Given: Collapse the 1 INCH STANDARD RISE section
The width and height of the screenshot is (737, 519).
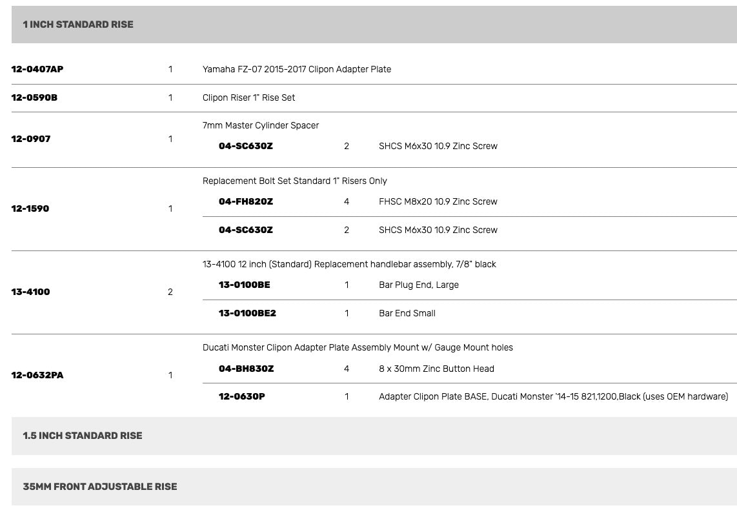Looking at the screenshot, I should tap(374, 25).
